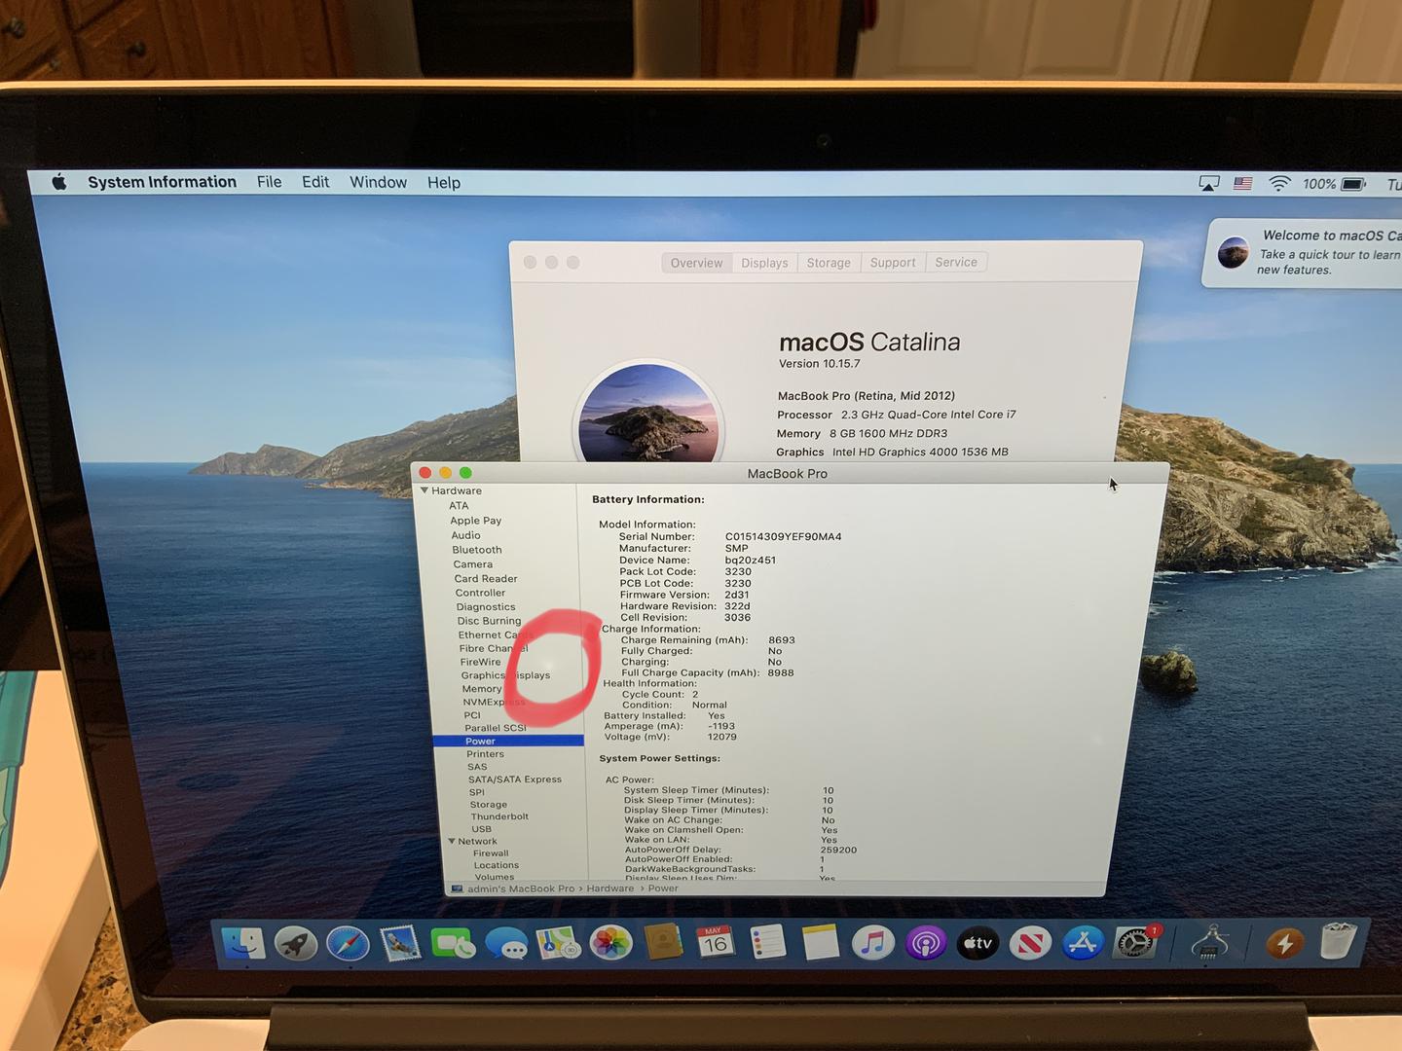Open the File menu
Screen dimensions: 1402x1051
pyautogui.click(x=269, y=182)
